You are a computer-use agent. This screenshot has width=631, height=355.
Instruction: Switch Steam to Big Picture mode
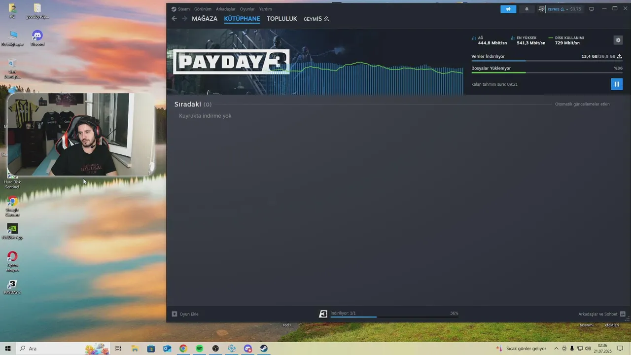[592, 9]
